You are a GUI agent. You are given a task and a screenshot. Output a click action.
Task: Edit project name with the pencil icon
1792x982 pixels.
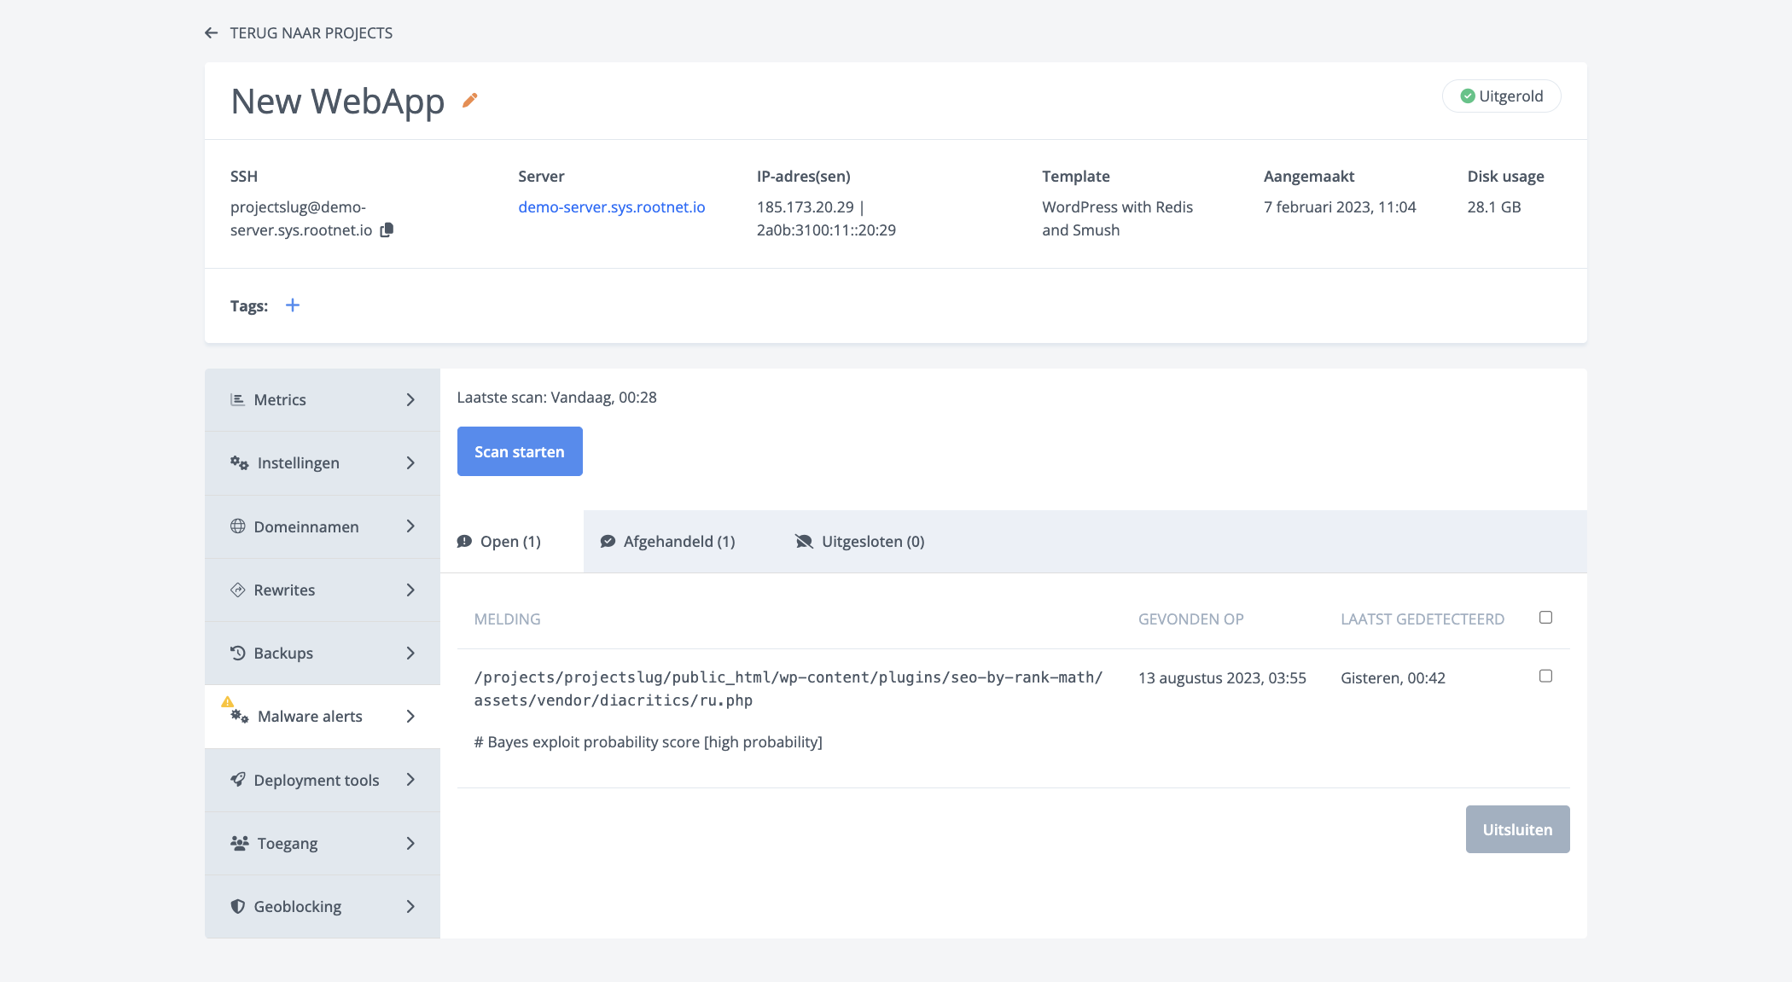tap(469, 100)
